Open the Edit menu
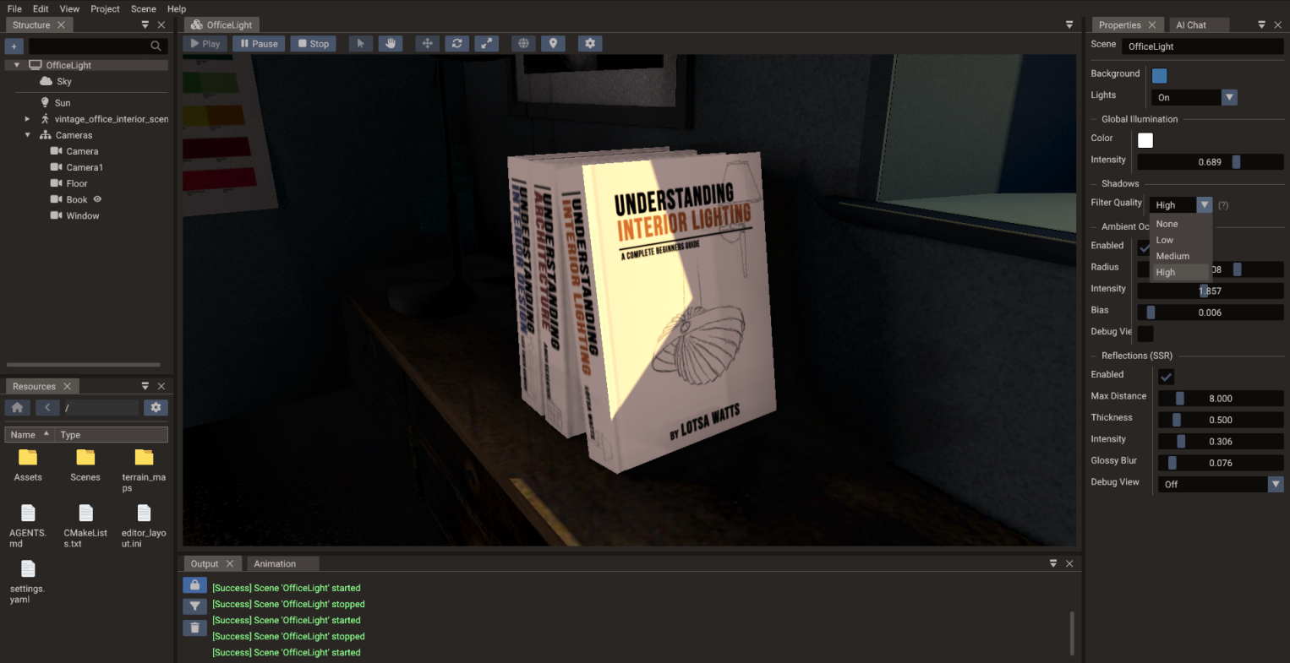 click(x=41, y=8)
